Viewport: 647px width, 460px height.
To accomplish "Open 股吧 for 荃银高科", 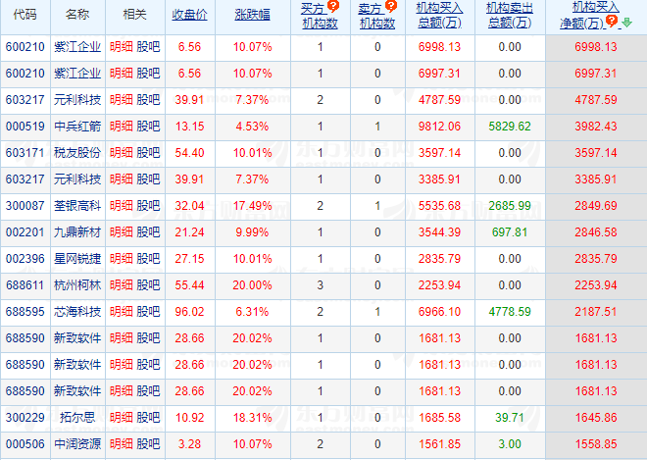I will pyautogui.click(x=148, y=206).
